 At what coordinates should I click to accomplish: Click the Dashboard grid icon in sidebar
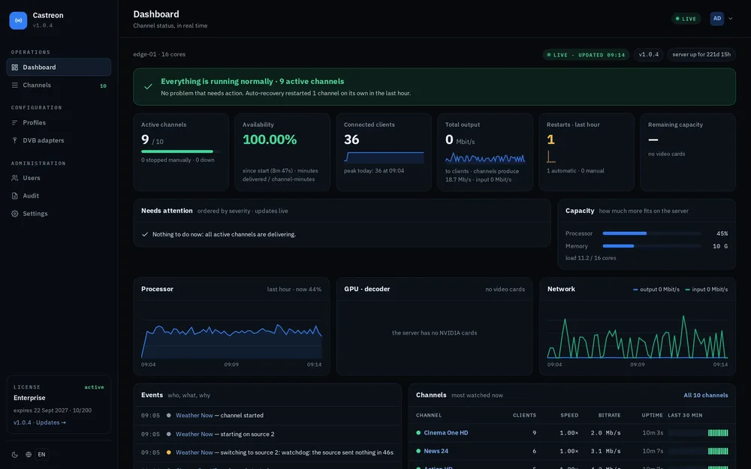15,68
